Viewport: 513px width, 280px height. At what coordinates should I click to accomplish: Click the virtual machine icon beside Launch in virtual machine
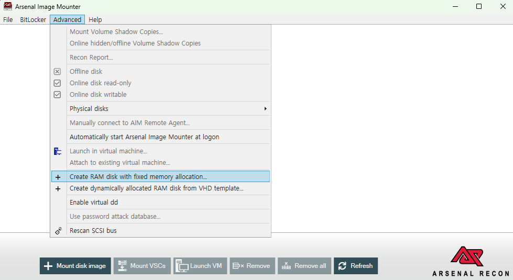[x=58, y=151]
